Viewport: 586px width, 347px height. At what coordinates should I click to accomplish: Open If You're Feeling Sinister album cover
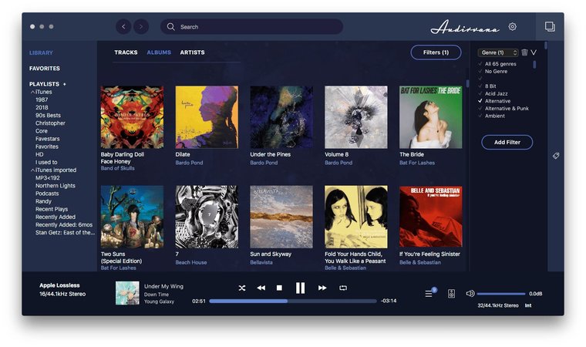coord(430,217)
